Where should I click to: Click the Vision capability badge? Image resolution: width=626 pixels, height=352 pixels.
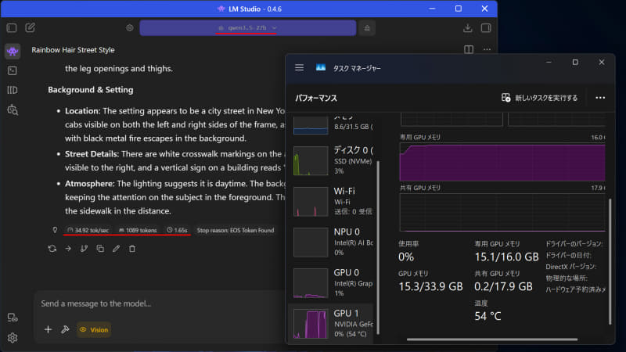(x=94, y=329)
